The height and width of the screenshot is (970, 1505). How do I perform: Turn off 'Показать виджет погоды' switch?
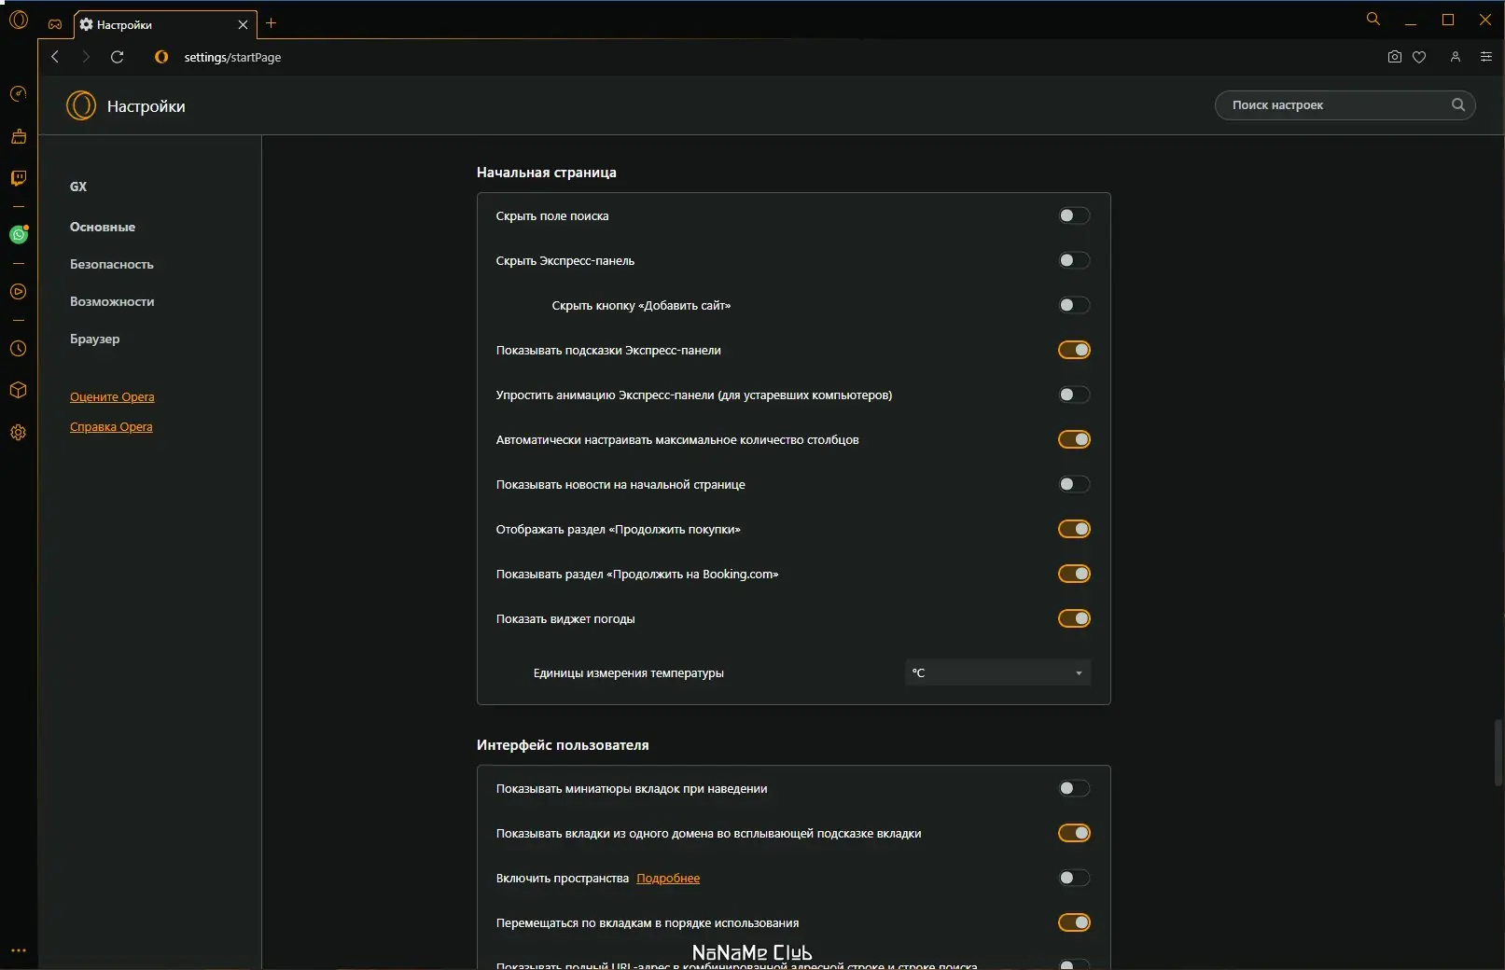pyautogui.click(x=1074, y=619)
